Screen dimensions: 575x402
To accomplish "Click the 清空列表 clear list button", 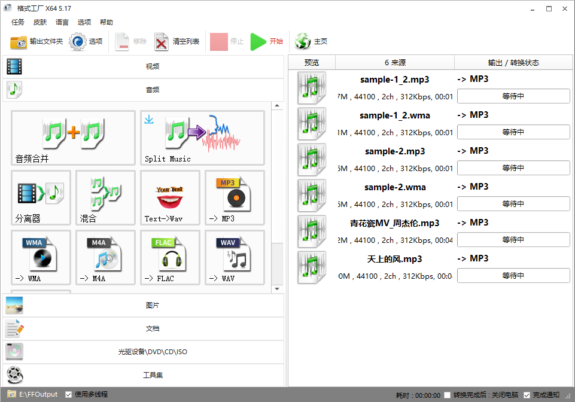I will [x=177, y=41].
